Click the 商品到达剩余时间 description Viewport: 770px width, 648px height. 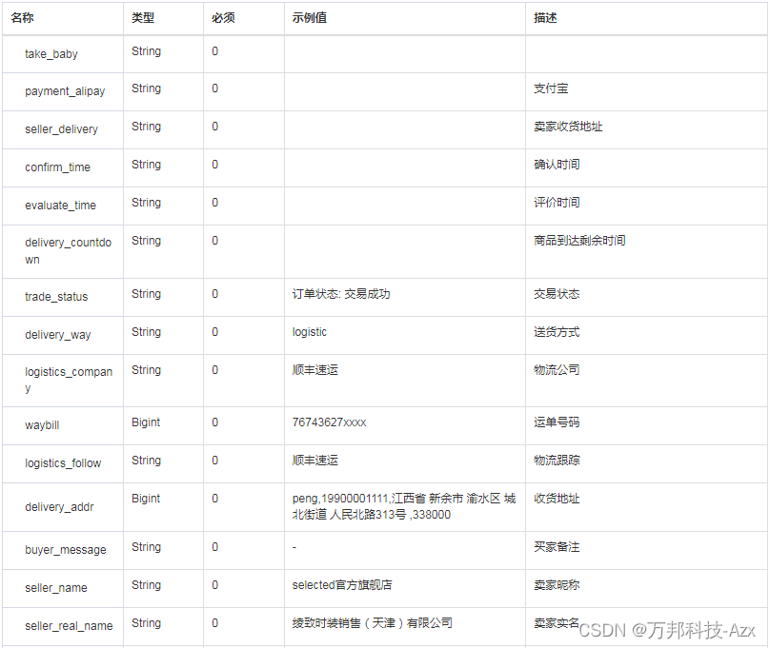(579, 241)
